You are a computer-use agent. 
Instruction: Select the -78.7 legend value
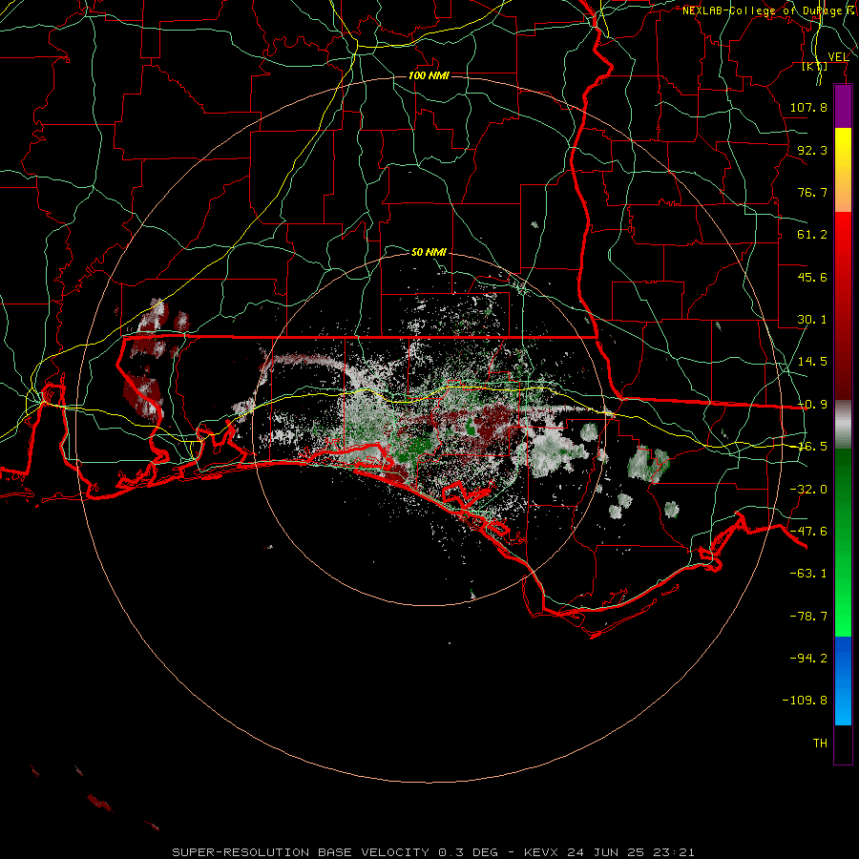coord(808,617)
